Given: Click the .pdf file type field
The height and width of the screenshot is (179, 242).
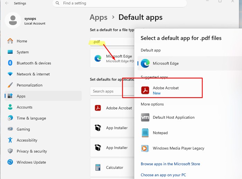Looking at the screenshot, I should click(112, 42).
